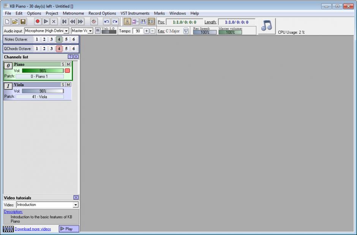Screen dimensions: 357x235
Task: Open the Audio input Microphone dropdown
Action: [47, 31]
